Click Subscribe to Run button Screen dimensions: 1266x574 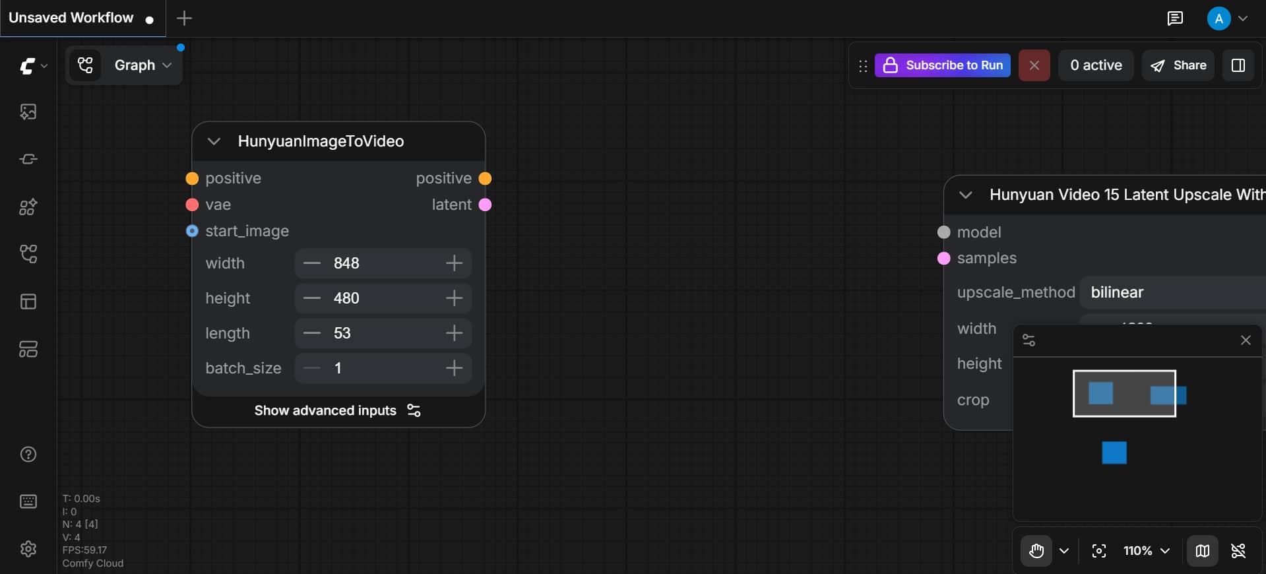[x=943, y=65]
